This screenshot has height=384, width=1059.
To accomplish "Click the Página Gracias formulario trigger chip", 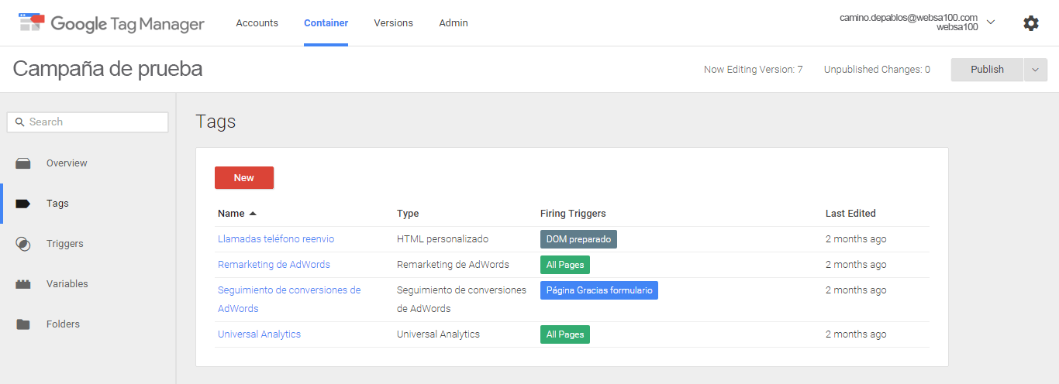I will point(599,290).
